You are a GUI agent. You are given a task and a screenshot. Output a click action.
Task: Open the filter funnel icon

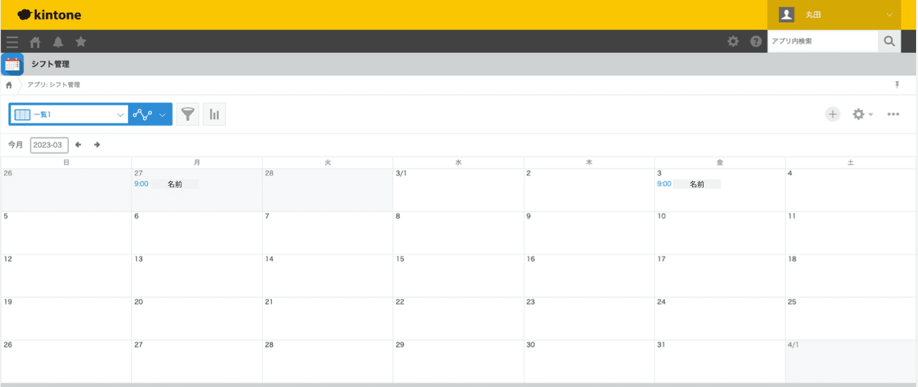click(x=187, y=114)
